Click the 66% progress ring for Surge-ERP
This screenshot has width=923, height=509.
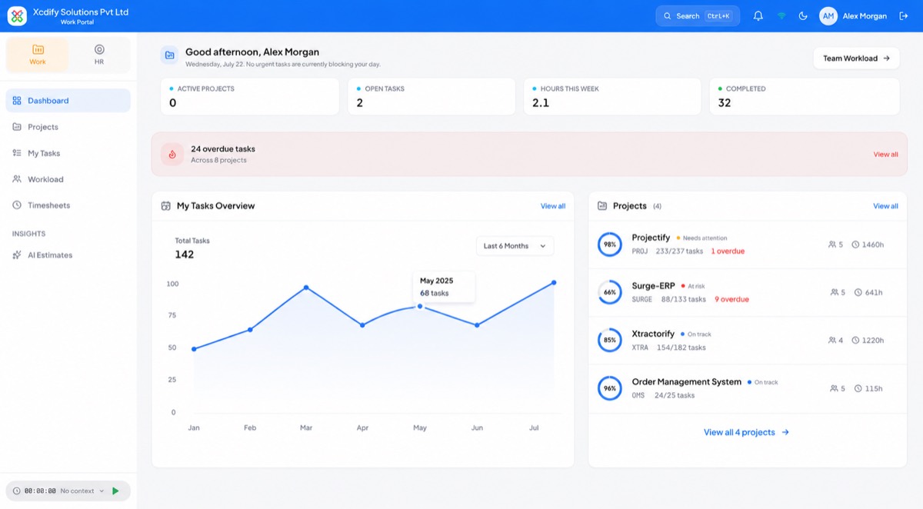(x=609, y=292)
